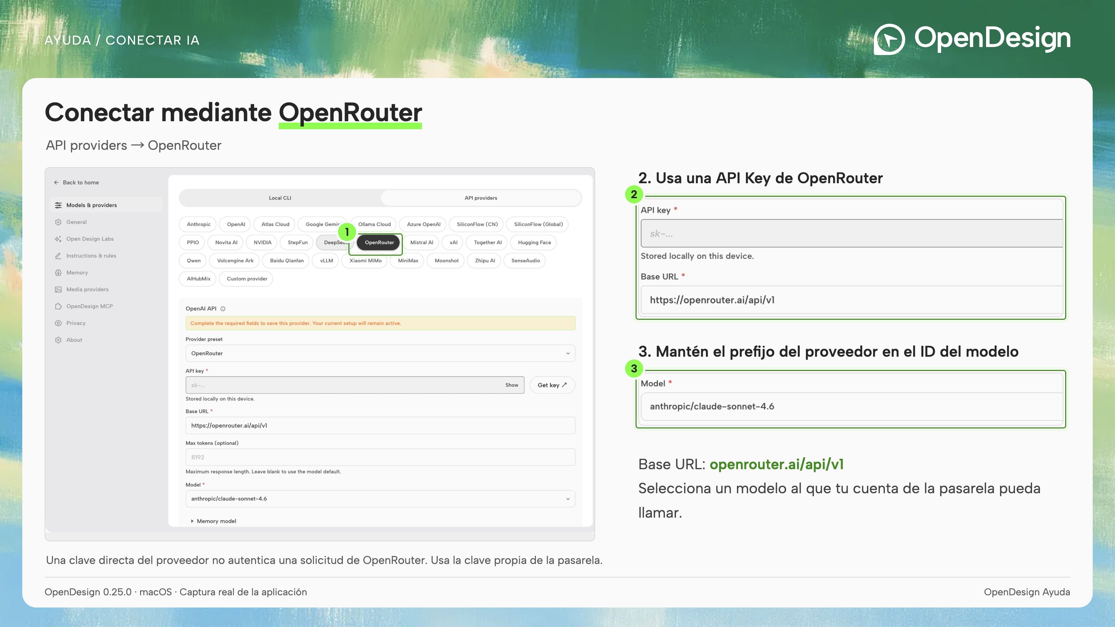Open the Model dropdown showing anthropic/claude-sonnet-4.6
The height and width of the screenshot is (627, 1115).
pyautogui.click(x=380, y=499)
